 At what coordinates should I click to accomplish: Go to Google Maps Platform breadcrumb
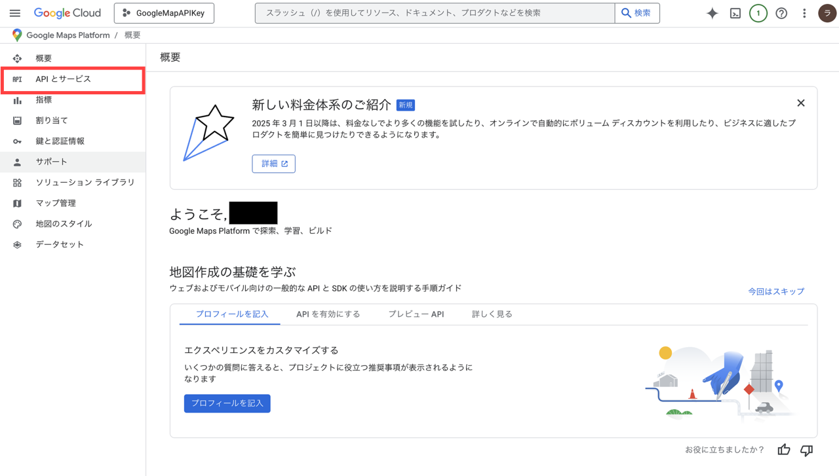[68, 35]
